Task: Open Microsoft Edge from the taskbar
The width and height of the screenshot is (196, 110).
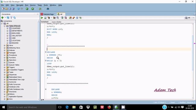Action: 67,107
